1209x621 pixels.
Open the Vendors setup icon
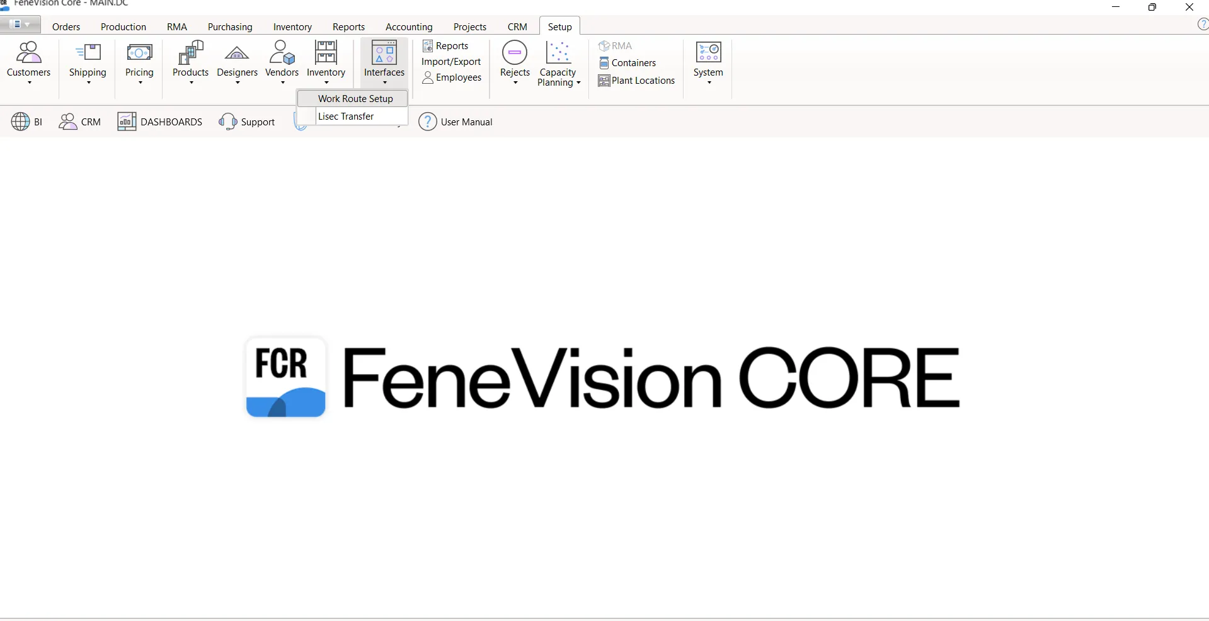[x=282, y=53]
